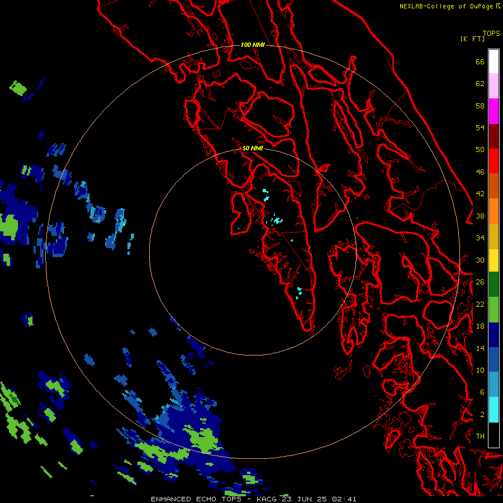Click the light pink 62 kft legend swatch
Viewport: 503px width, 503px height.
[x=493, y=86]
